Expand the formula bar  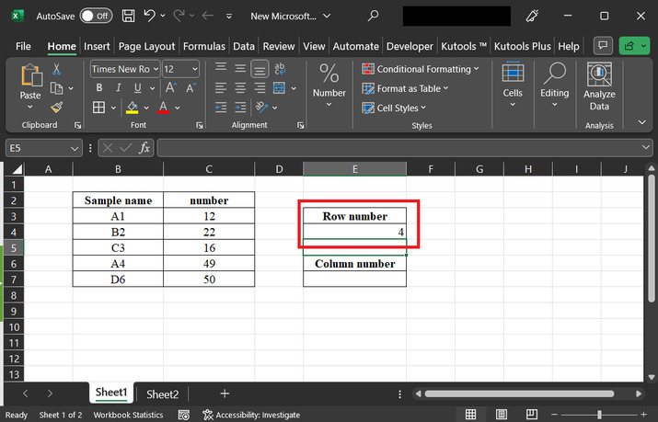coord(645,147)
